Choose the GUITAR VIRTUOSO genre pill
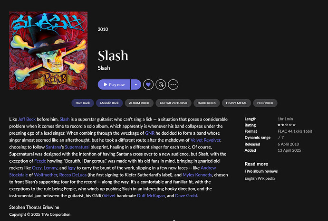This screenshot has height=221, width=328. click(x=174, y=103)
